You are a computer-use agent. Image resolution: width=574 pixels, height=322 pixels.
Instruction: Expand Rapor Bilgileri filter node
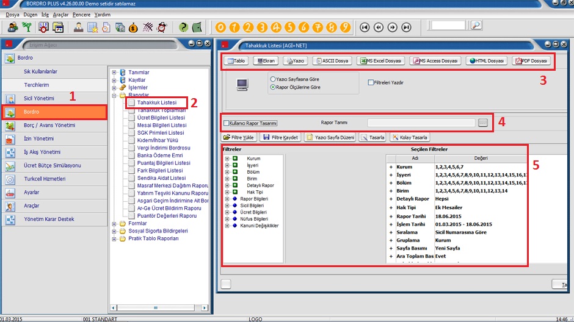[227, 199]
